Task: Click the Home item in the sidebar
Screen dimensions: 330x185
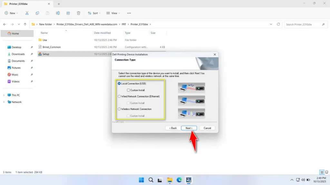Action: [15, 33]
